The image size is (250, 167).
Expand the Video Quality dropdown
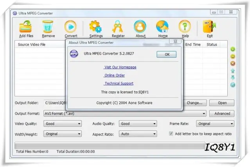click(63, 124)
